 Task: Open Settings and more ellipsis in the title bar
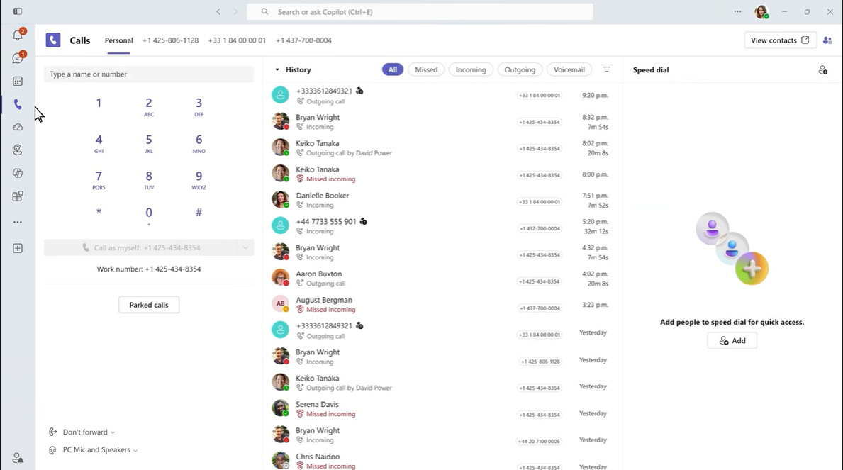click(x=737, y=11)
